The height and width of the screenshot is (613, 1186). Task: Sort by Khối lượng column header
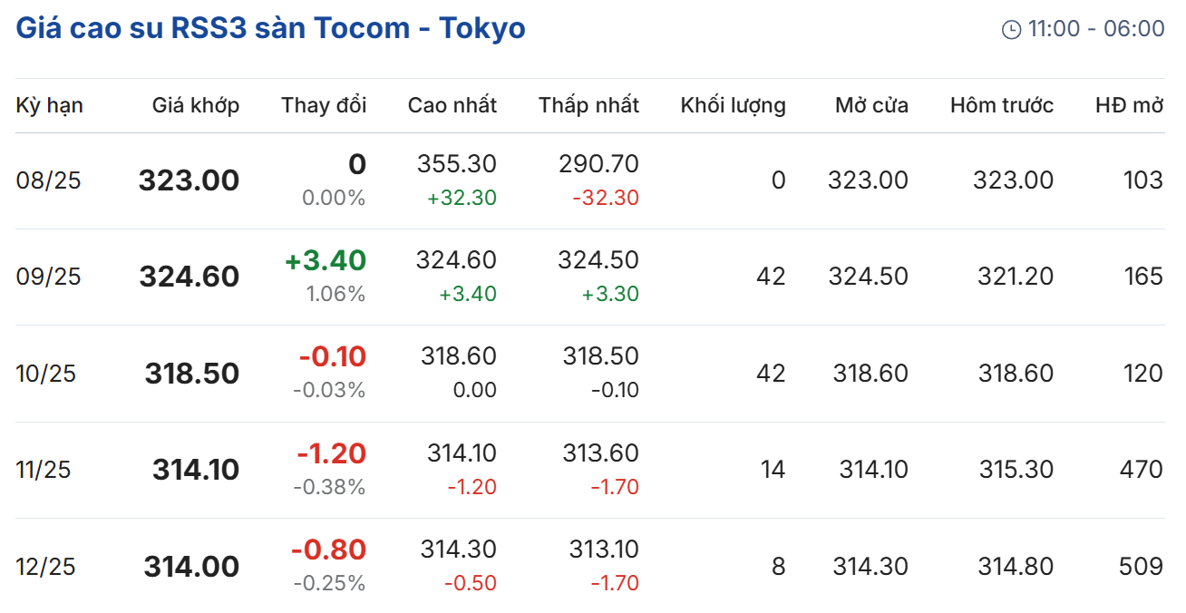733,105
